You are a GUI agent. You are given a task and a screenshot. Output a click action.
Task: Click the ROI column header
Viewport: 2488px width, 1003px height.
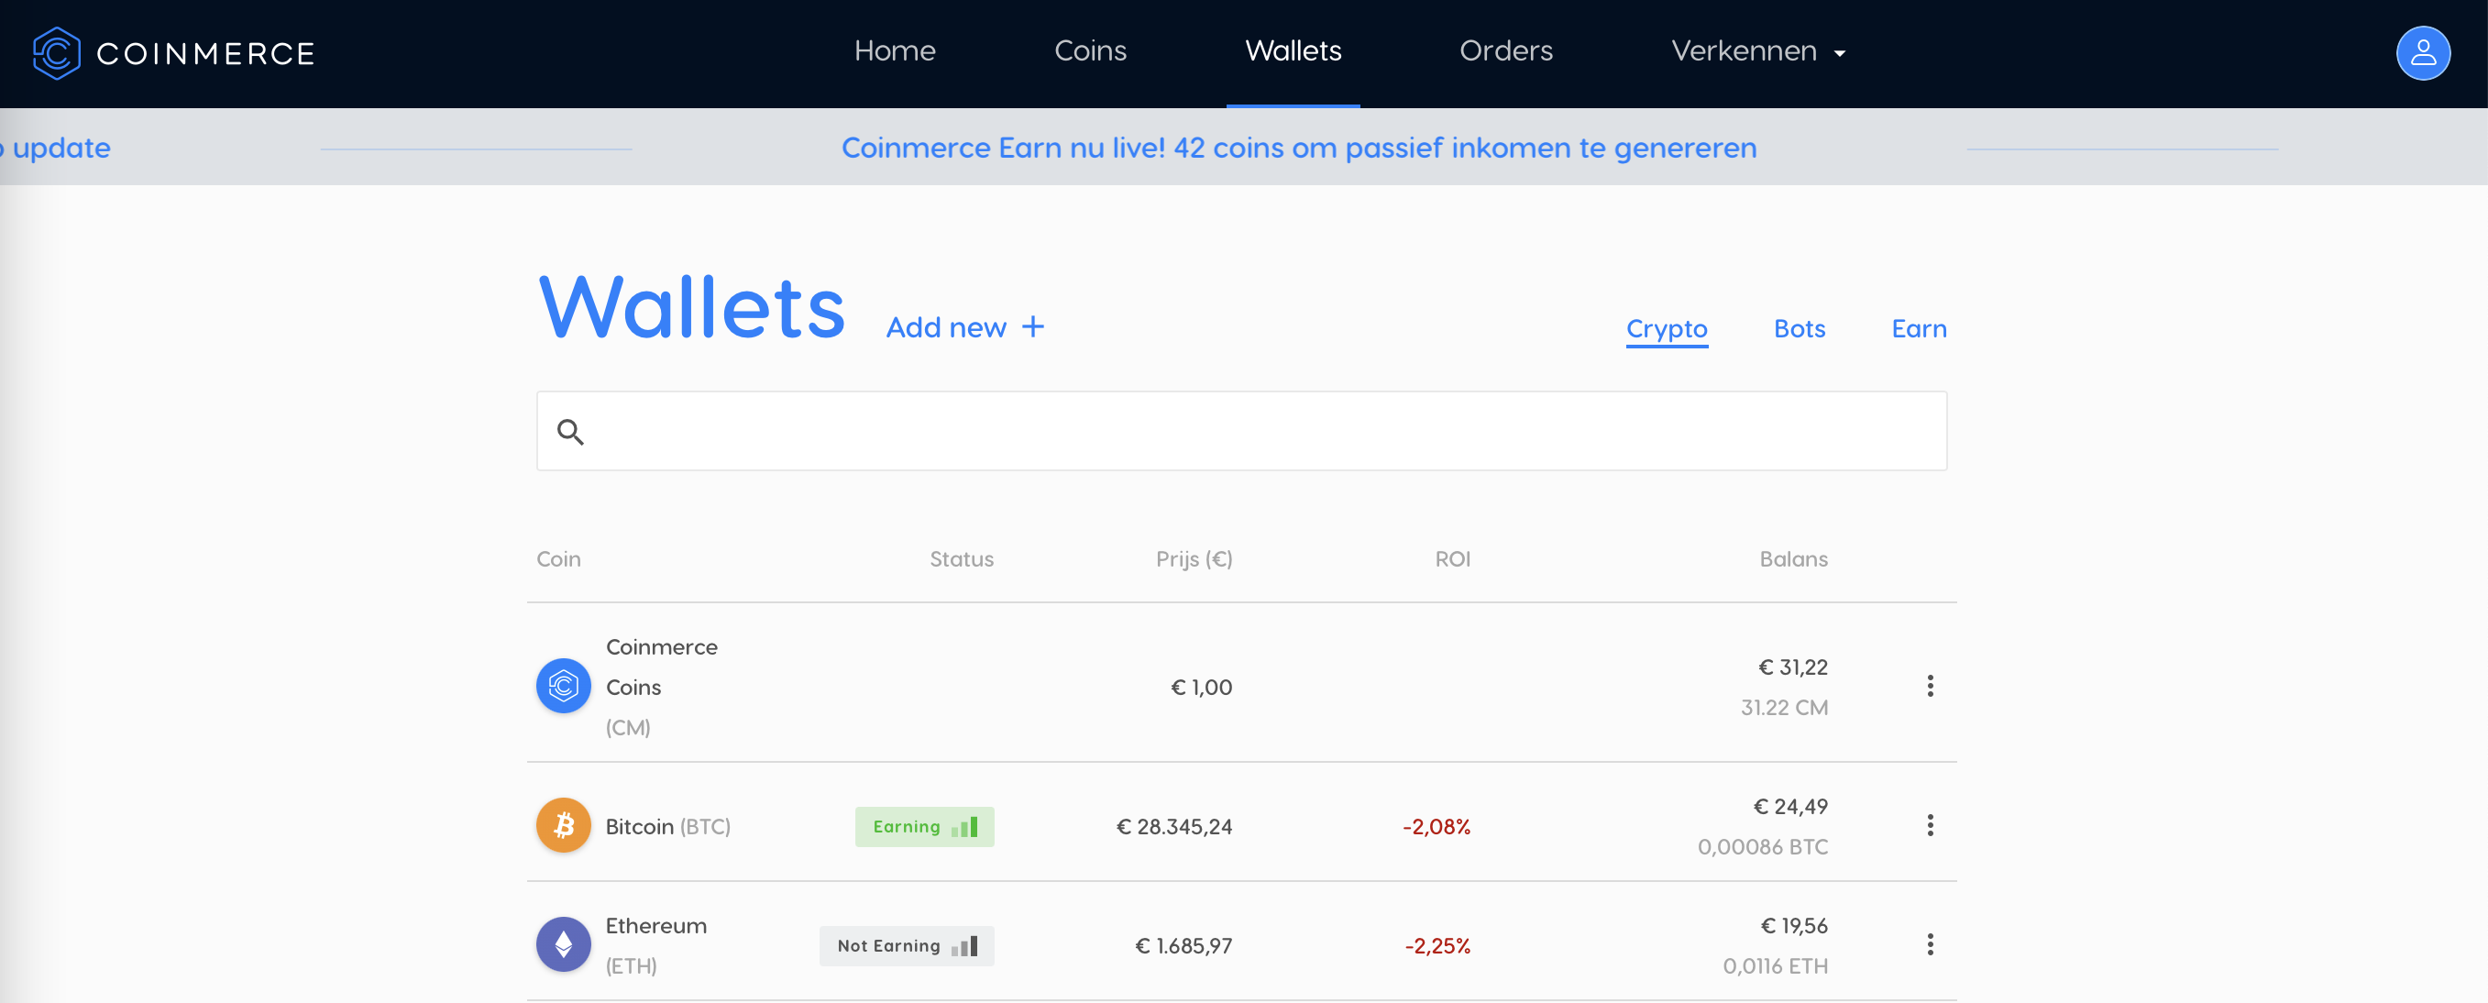click(x=1452, y=559)
